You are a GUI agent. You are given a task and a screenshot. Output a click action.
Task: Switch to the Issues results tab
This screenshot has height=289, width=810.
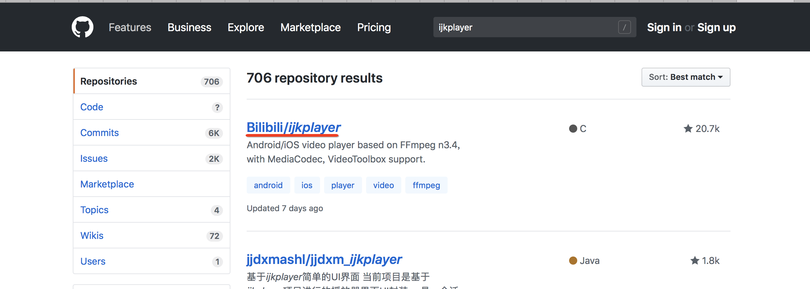coord(94,158)
